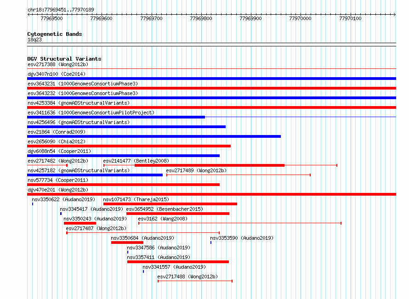This screenshot has width=409, height=299.
Task: Open esv21864 (Conrad2009) variant
Action: 57,132
